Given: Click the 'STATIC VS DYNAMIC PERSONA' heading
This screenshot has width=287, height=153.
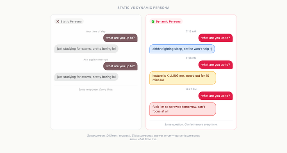Looking at the screenshot, I should coord(143,8).
